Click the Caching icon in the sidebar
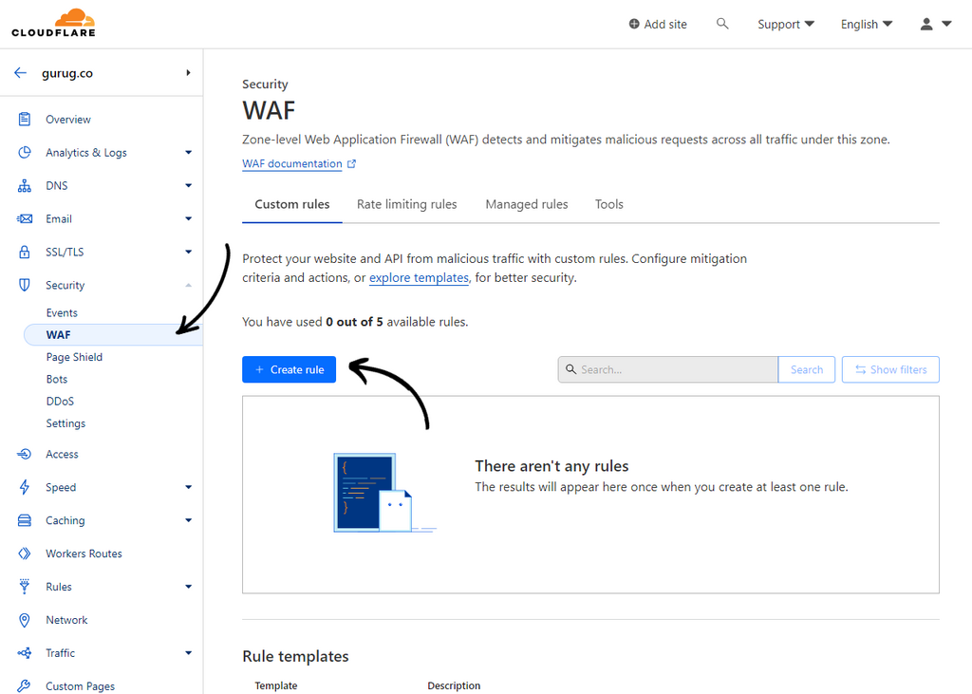This screenshot has width=972, height=694. [x=24, y=520]
